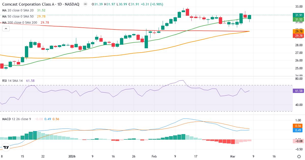The image size is (305, 160).
Task: Open symbol search by clicking Comcast Corporation Class A
Action: [28, 4]
